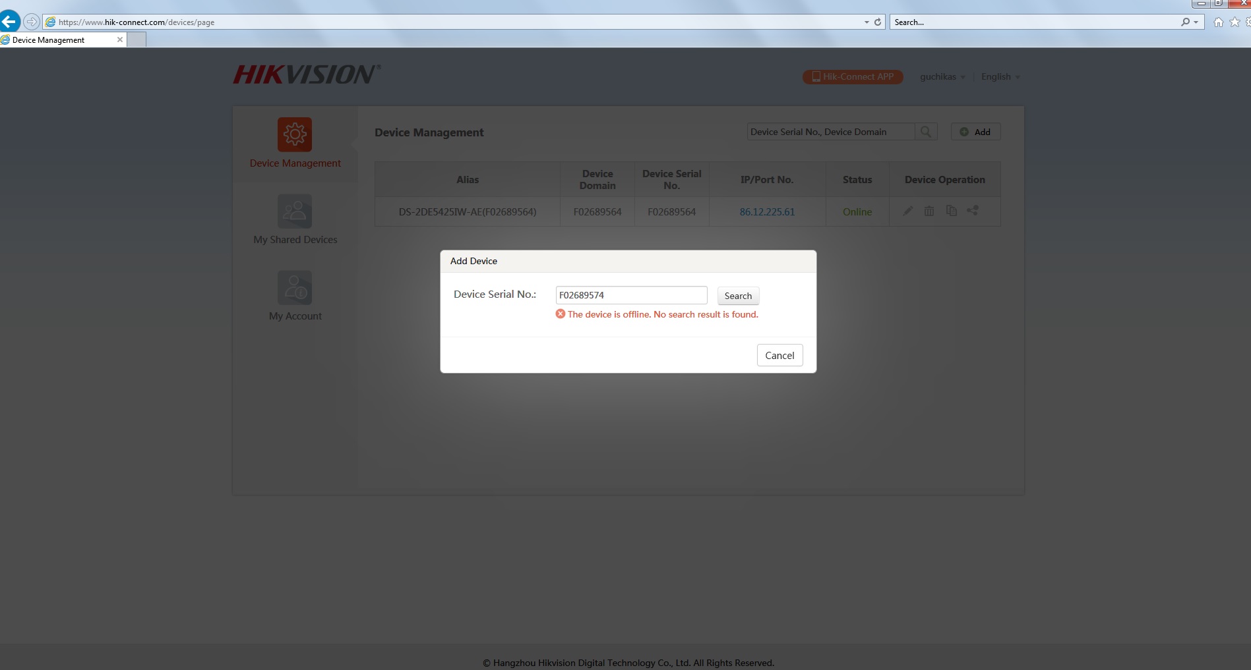The image size is (1251, 670).
Task: Open a new blank browser tab
Action: [x=137, y=40]
